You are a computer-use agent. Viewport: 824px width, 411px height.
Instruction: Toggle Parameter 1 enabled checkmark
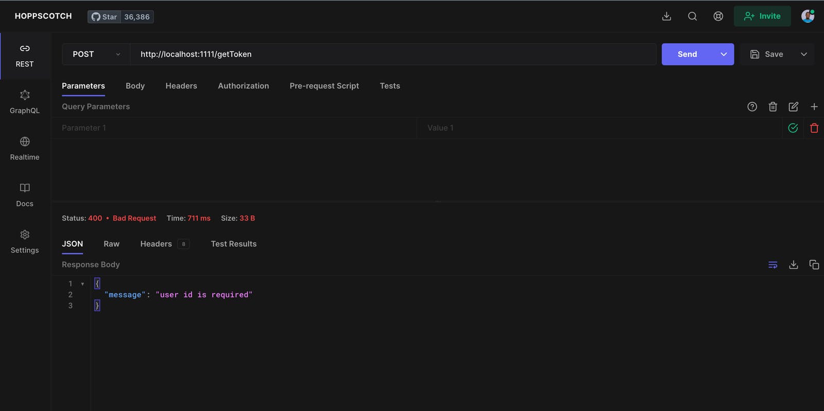[793, 128]
